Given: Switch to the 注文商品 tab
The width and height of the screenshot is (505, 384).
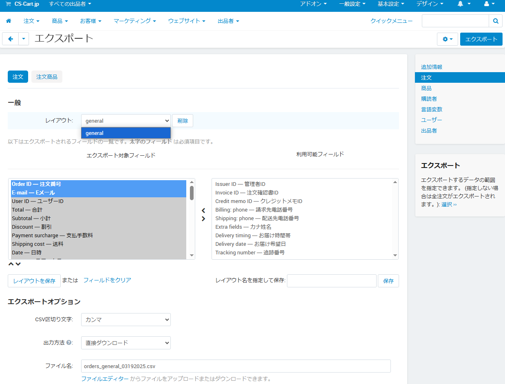Looking at the screenshot, I should click(46, 77).
